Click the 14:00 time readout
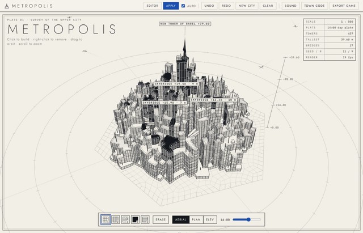The height and width of the screenshot is (233, 363). point(225,220)
